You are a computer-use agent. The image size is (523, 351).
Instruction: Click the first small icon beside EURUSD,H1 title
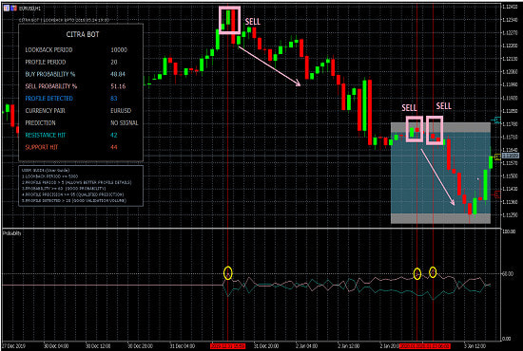(x=7, y=9)
